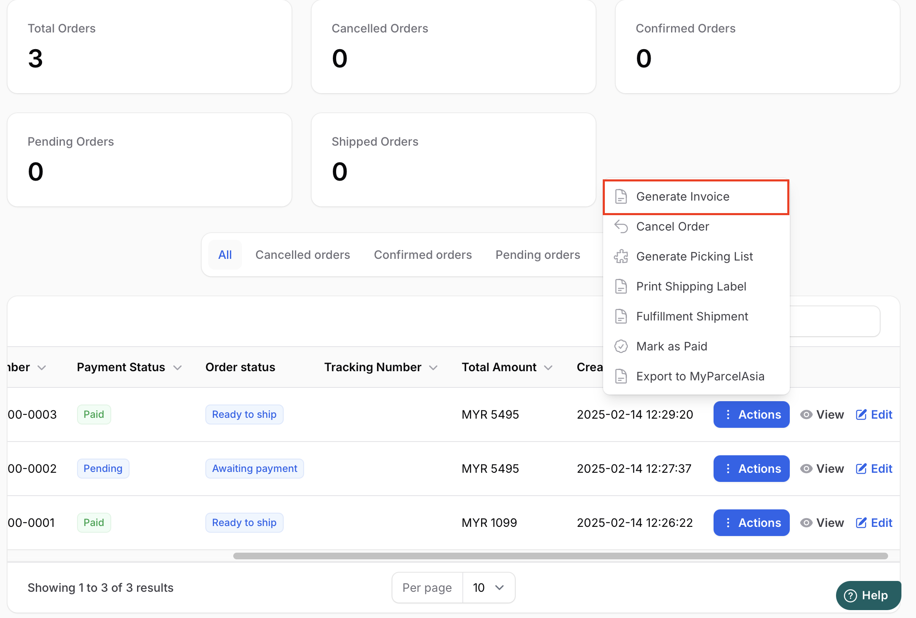Switch to the Cancelled orders tab

302,255
